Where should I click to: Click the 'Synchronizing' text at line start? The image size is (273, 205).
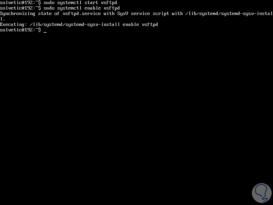(17, 14)
